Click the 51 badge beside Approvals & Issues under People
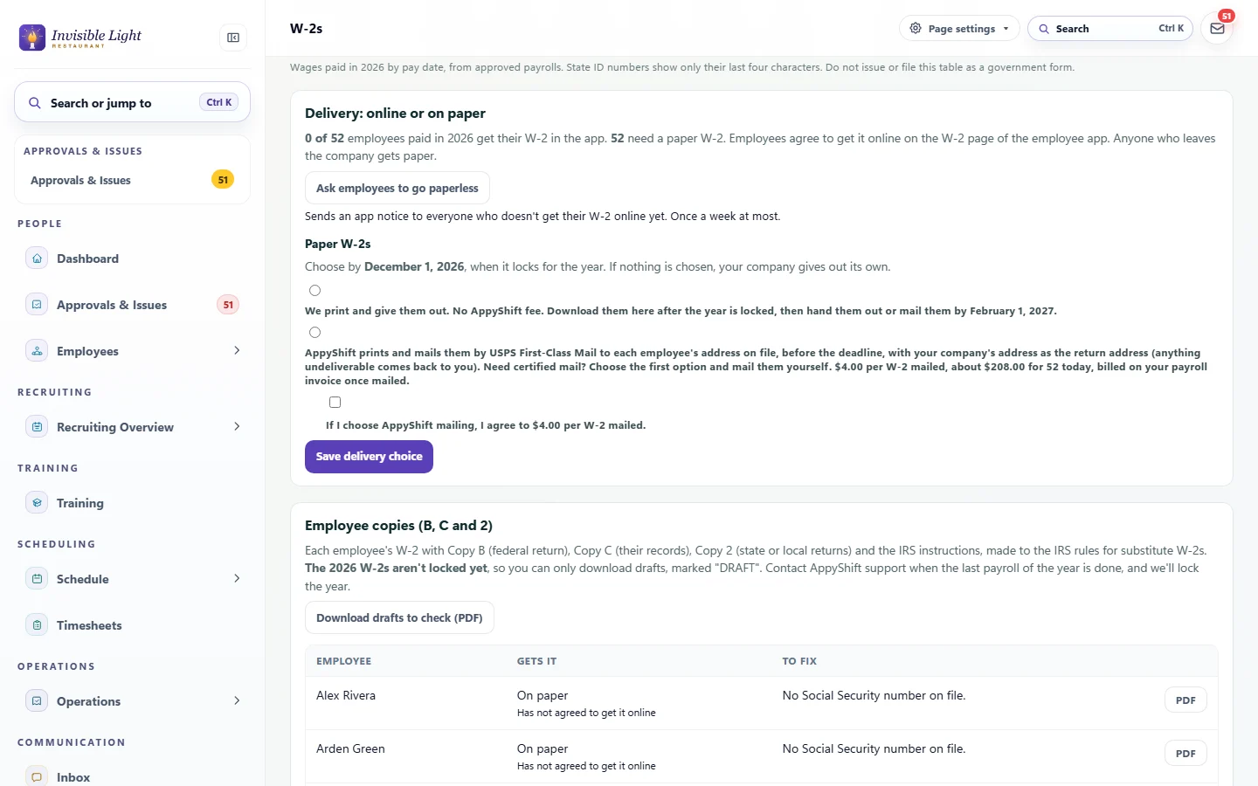The image size is (1258, 786). [228, 305]
